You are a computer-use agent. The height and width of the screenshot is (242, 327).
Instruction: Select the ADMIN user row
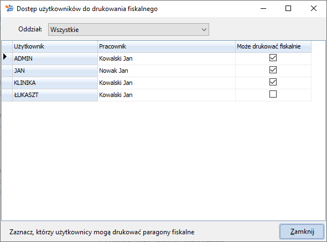157,58
